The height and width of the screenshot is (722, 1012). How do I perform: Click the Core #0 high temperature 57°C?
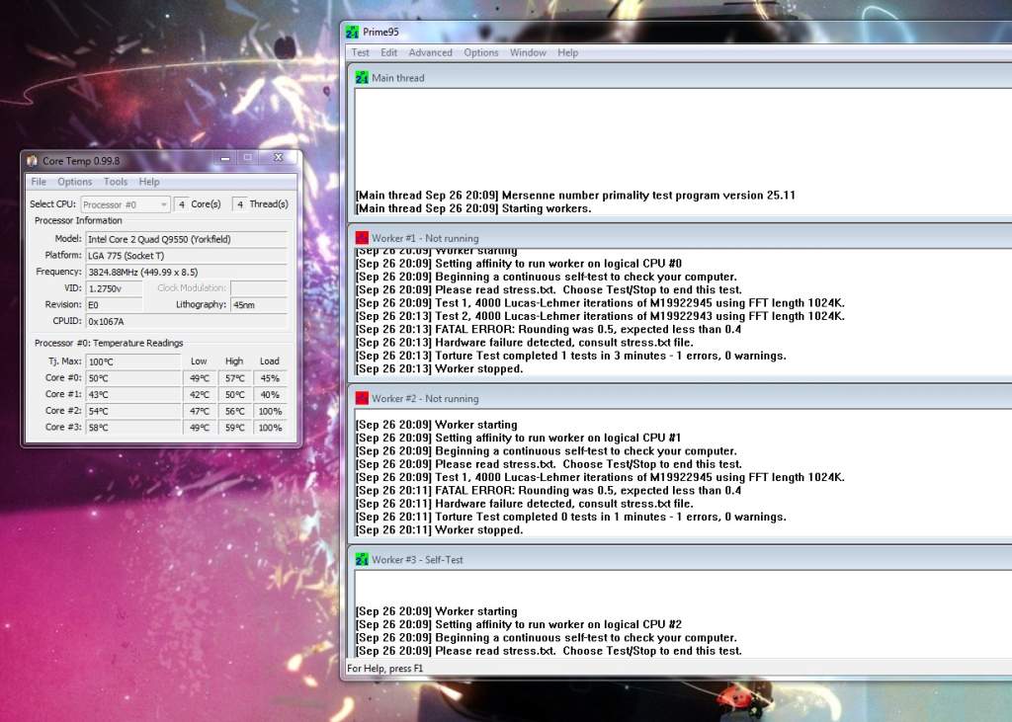[x=235, y=378]
